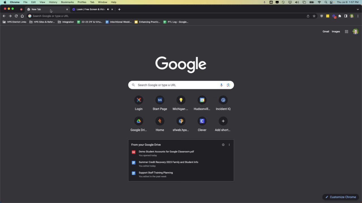This screenshot has width=362, height=203.
Task: Open the macOS Control Center icon
Action: coord(331,2)
